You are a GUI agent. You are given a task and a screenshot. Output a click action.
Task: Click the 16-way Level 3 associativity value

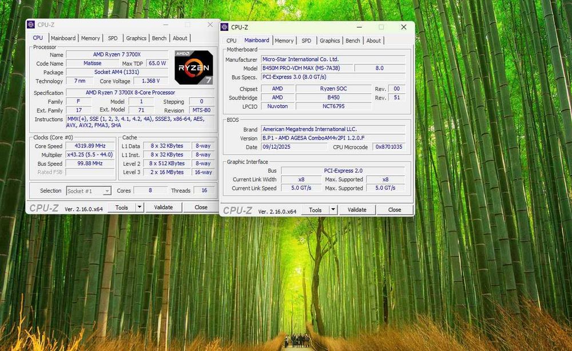203,172
